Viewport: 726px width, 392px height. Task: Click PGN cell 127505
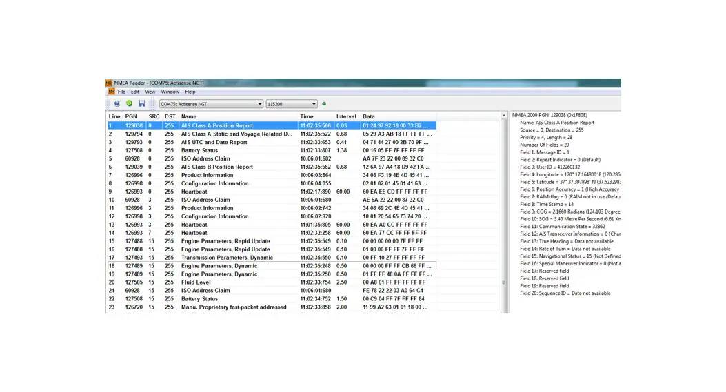[134, 282]
